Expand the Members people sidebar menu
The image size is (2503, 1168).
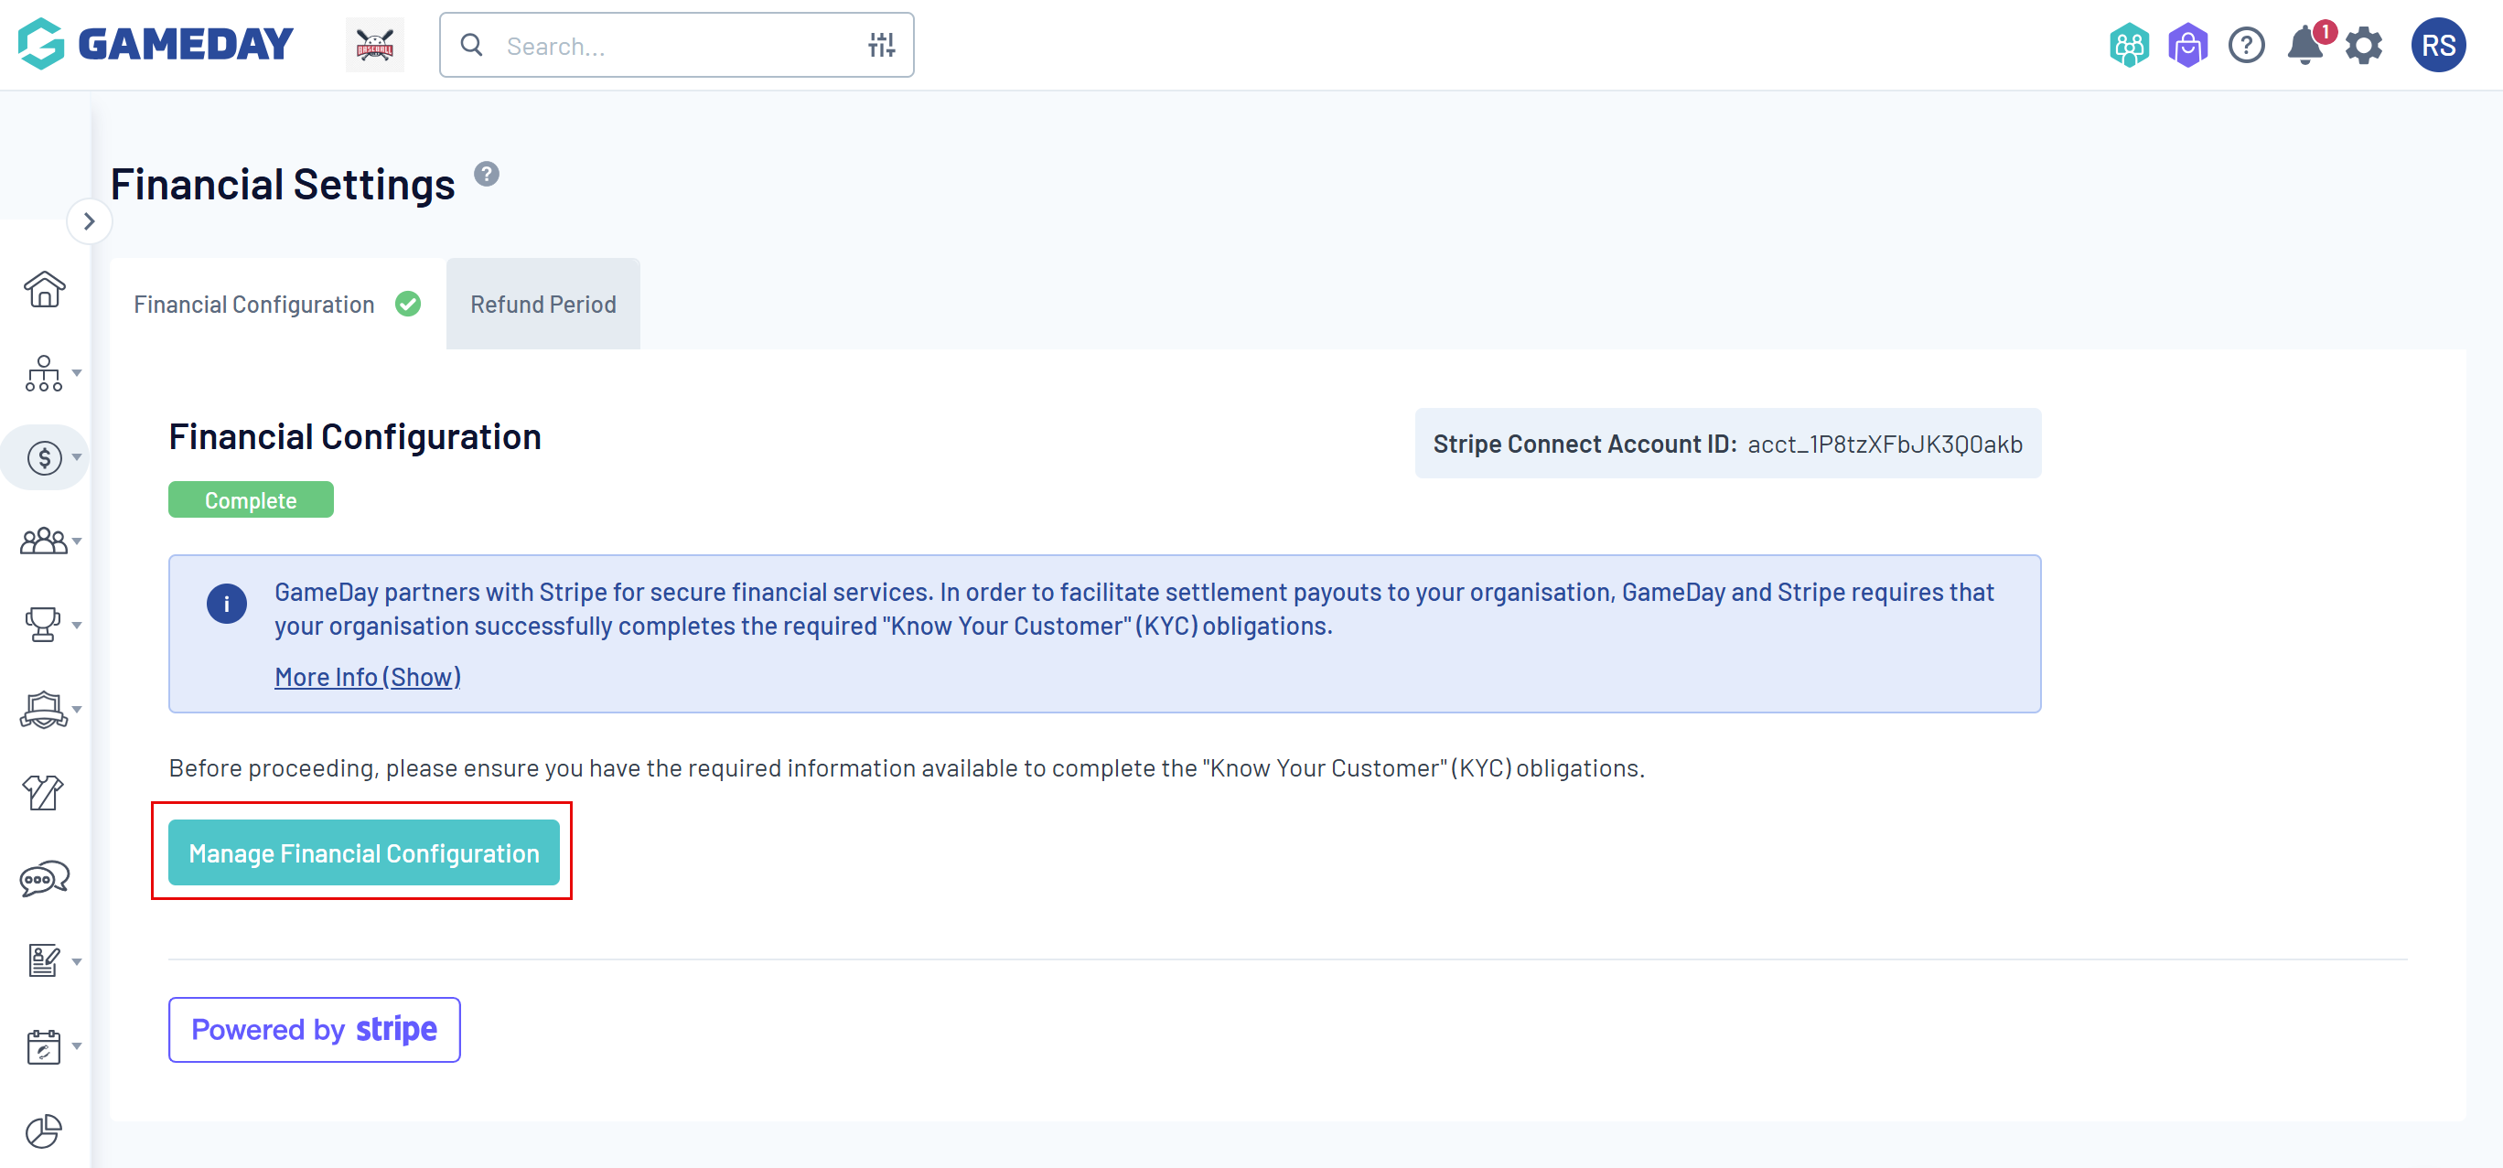click(x=46, y=541)
